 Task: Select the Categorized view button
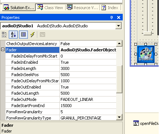pos(4,35)
